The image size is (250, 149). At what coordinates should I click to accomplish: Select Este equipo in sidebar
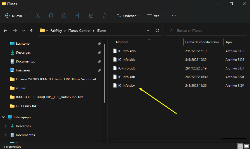tap(22, 117)
